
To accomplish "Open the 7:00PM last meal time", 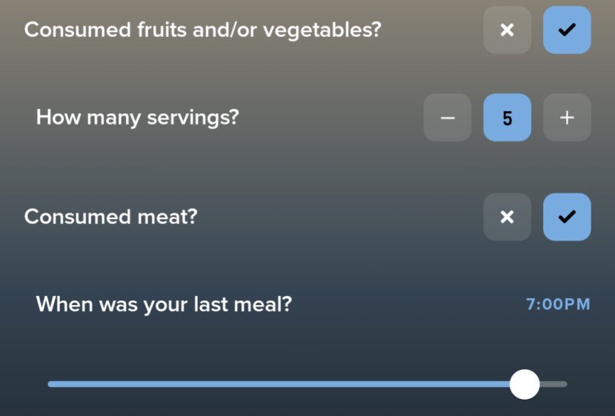I will point(558,304).
